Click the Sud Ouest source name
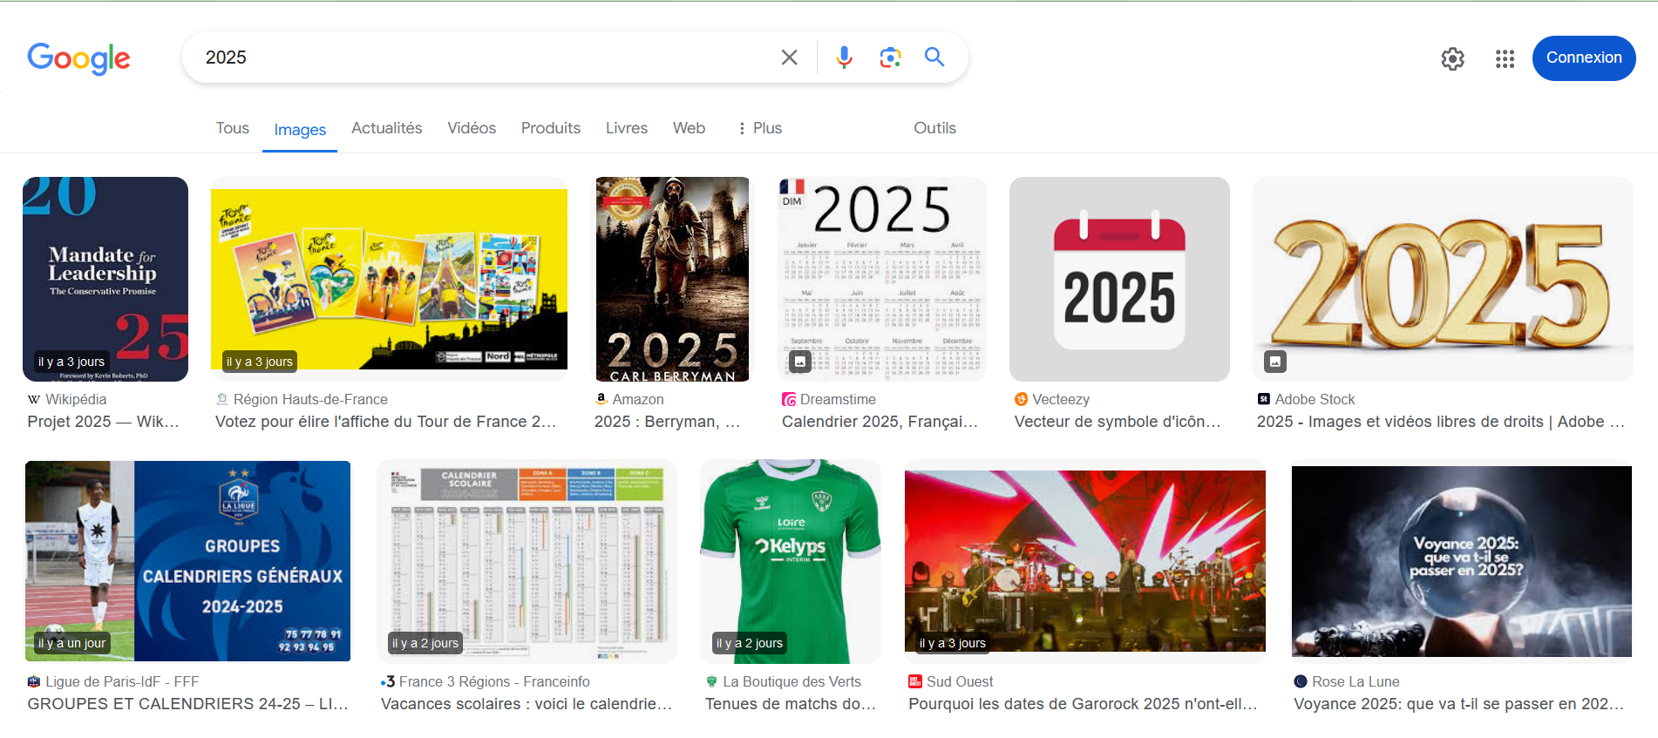This screenshot has height=738, width=1658. [x=960, y=681]
